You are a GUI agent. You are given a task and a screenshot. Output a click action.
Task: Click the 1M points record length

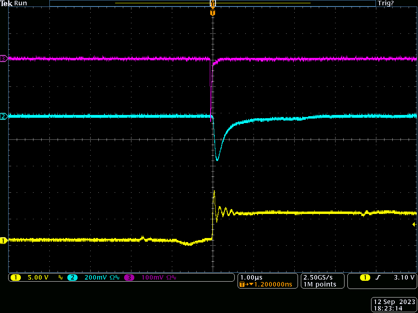(x=320, y=284)
